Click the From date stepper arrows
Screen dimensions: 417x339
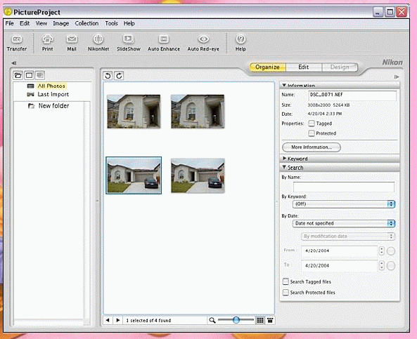[x=382, y=251]
